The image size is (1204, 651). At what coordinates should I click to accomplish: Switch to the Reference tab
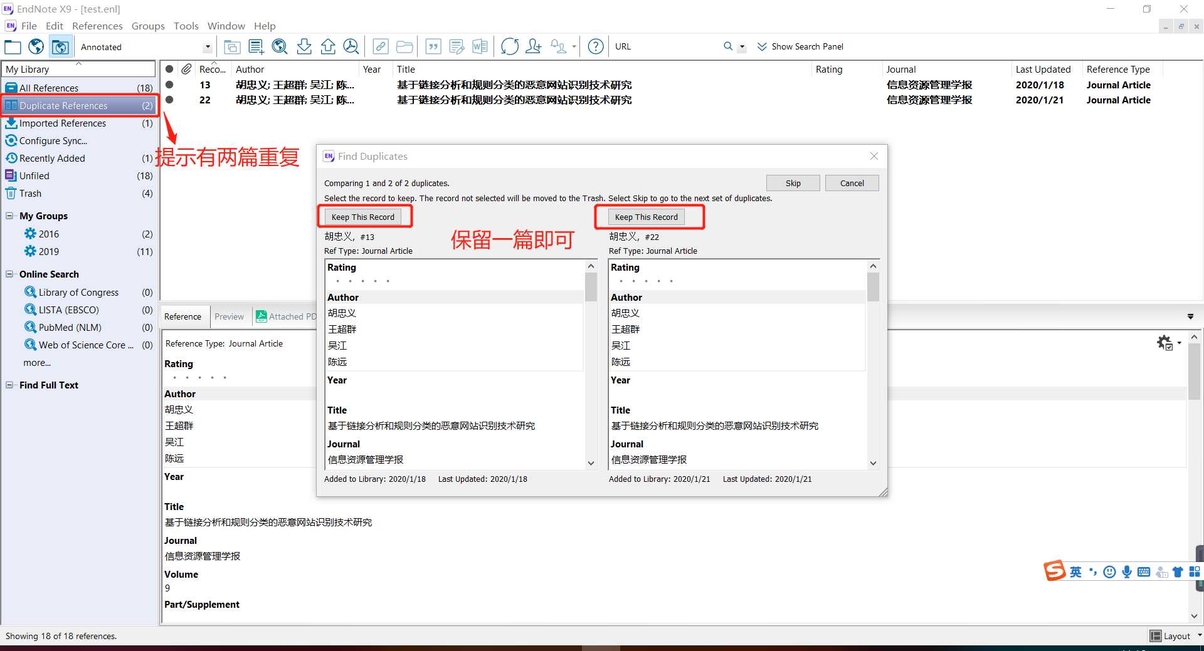[x=183, y=316]
